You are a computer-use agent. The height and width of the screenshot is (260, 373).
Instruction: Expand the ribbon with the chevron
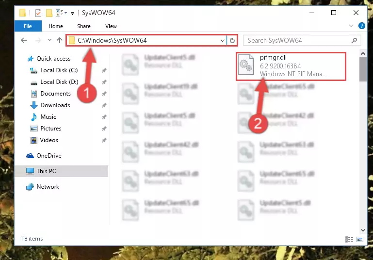click(351, 26)
